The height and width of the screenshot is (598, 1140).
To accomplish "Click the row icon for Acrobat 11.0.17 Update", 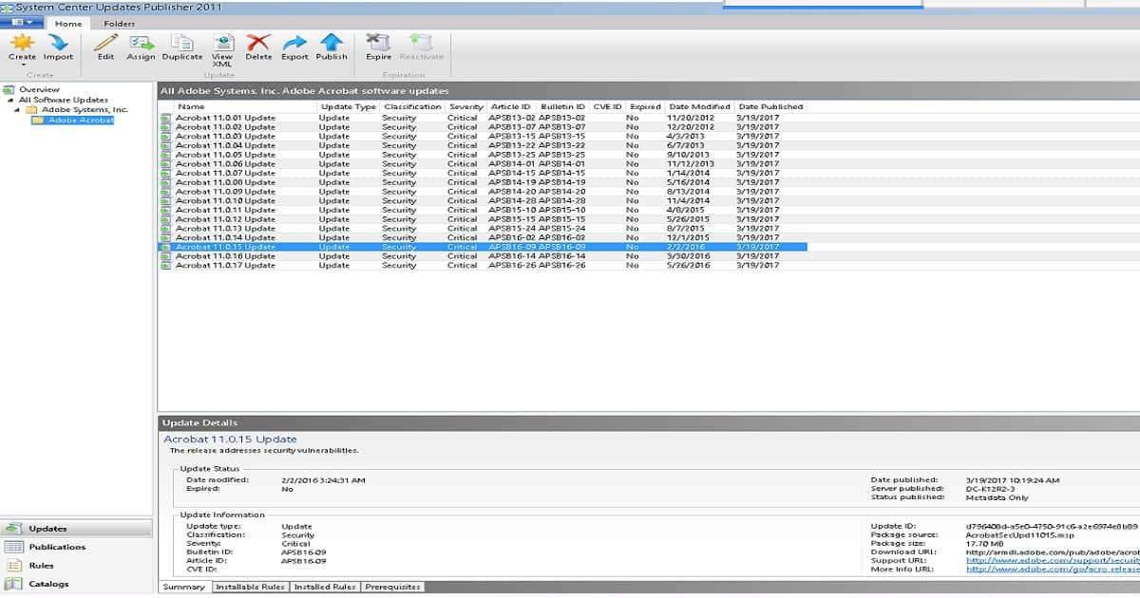I will [x=166, y=266].
